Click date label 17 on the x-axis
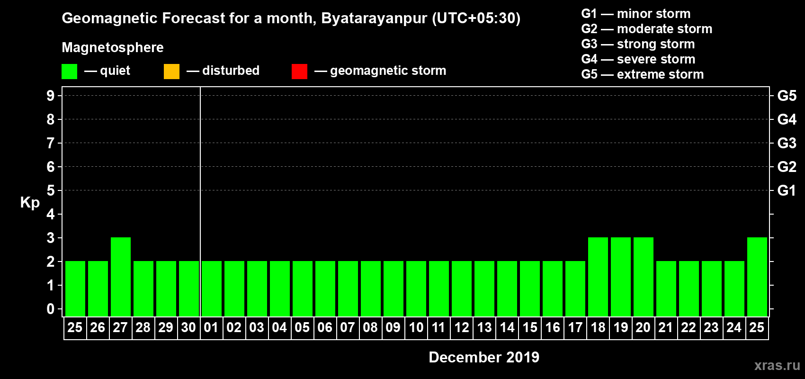The height and width of the screenshot is (379, 805). tap(575, 327)
